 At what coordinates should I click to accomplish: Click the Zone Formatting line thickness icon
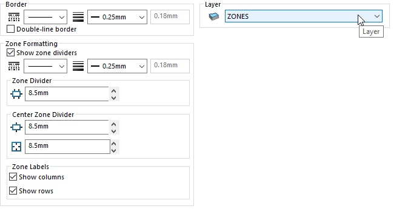78,66
